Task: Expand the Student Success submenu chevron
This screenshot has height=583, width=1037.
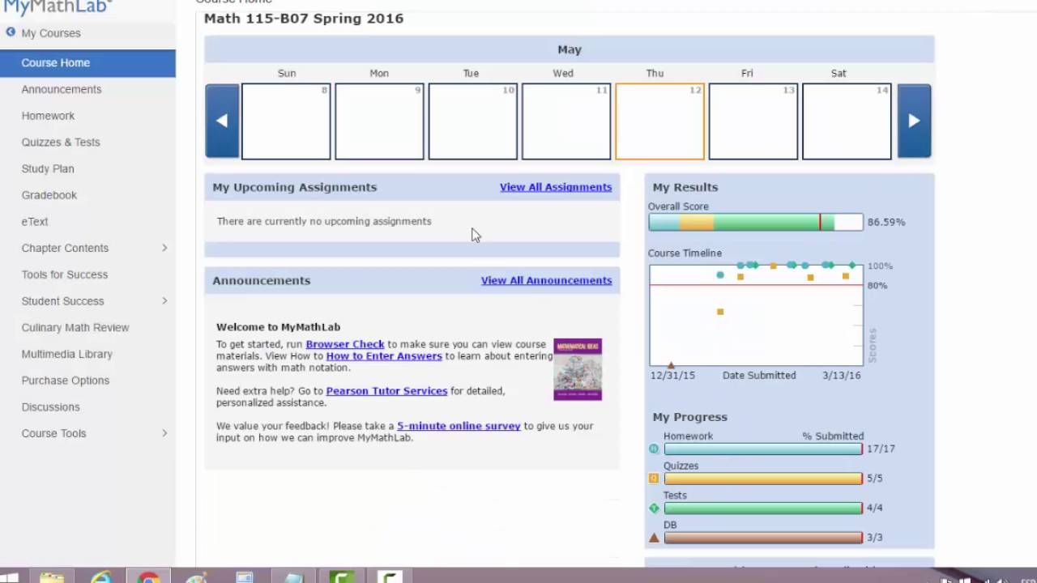Action: pos(164,301)
